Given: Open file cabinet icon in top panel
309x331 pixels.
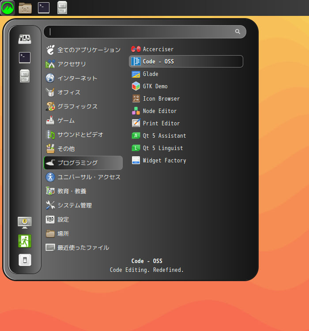Looking at the screenshot, I should click(62, 8).
